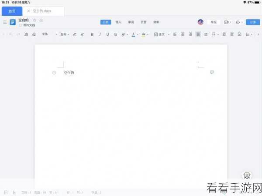Click the 字数 word count in status bar
Image resolution: width=262 pixels, height=196 pixels.
coord(97,193)
